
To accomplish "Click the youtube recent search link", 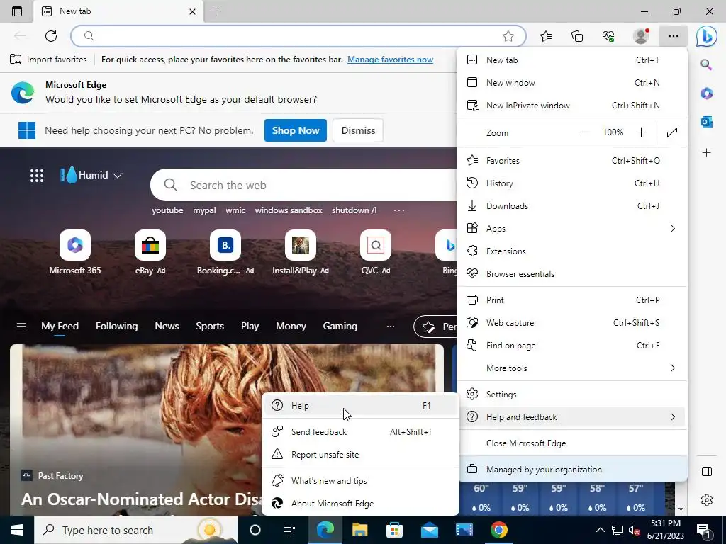I will point(167,210).
